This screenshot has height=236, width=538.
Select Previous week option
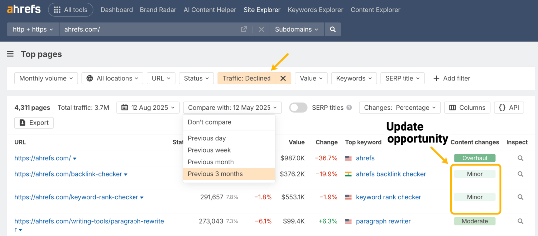[x=229, y=150]
